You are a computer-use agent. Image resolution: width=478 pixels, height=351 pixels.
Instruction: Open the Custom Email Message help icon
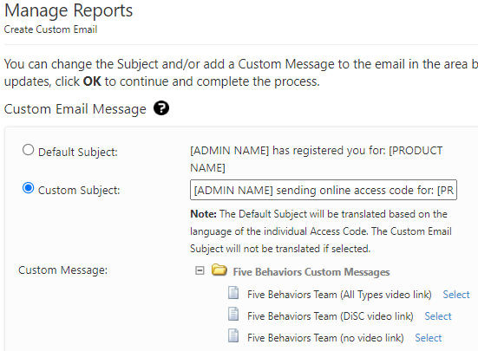point(161,108)
